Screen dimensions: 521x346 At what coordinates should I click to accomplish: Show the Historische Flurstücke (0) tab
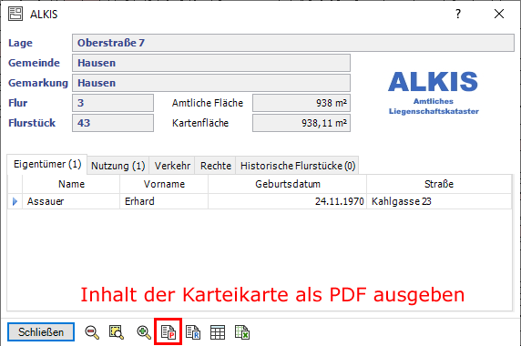tap(297, 166)
